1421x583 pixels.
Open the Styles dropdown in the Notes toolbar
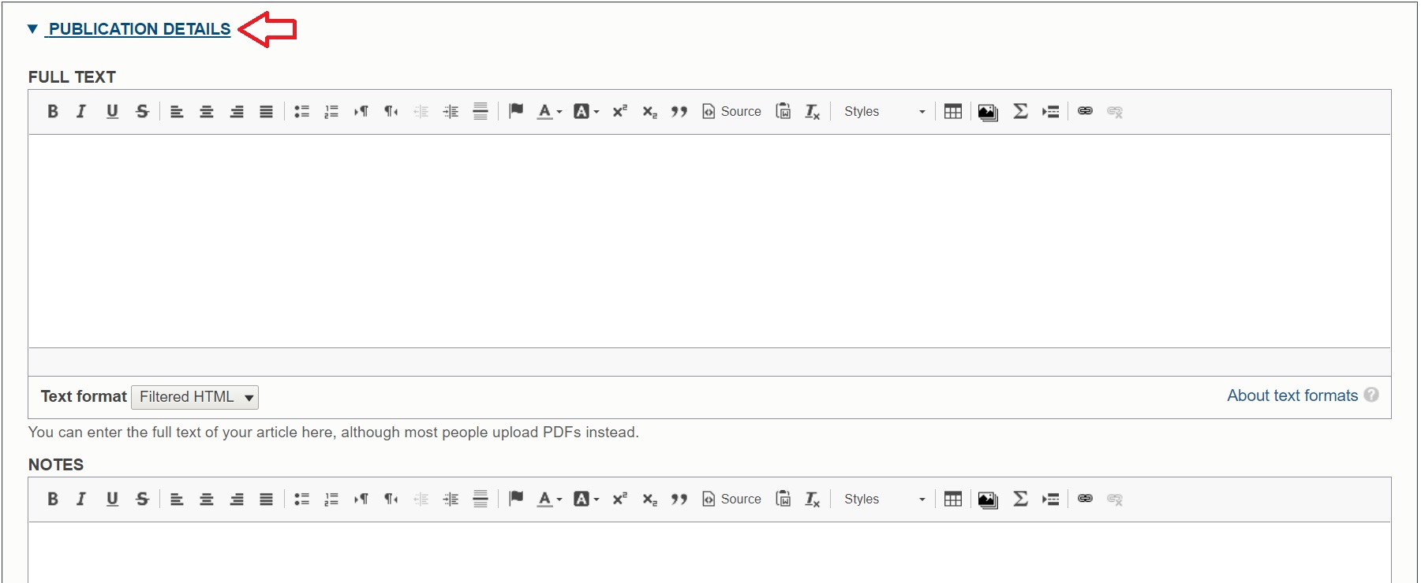coord(884,499)
